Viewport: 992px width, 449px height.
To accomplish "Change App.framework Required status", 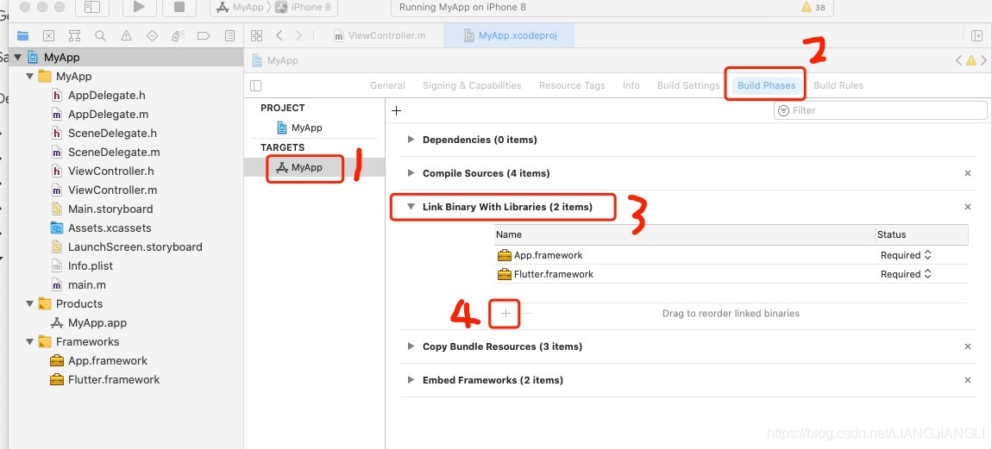I will pyautogui.click(x=906, y=255).
